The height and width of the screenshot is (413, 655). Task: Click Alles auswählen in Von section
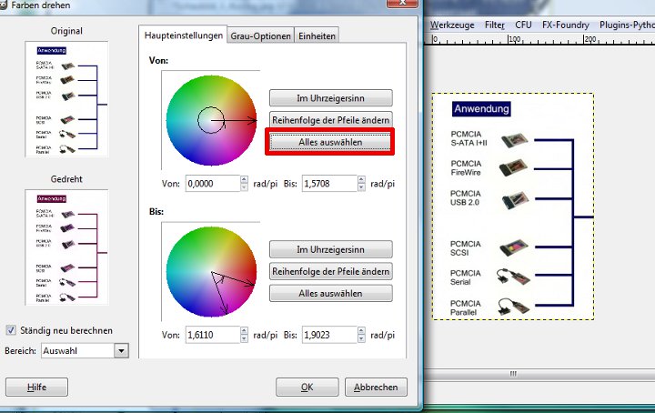tap(330, 142)
